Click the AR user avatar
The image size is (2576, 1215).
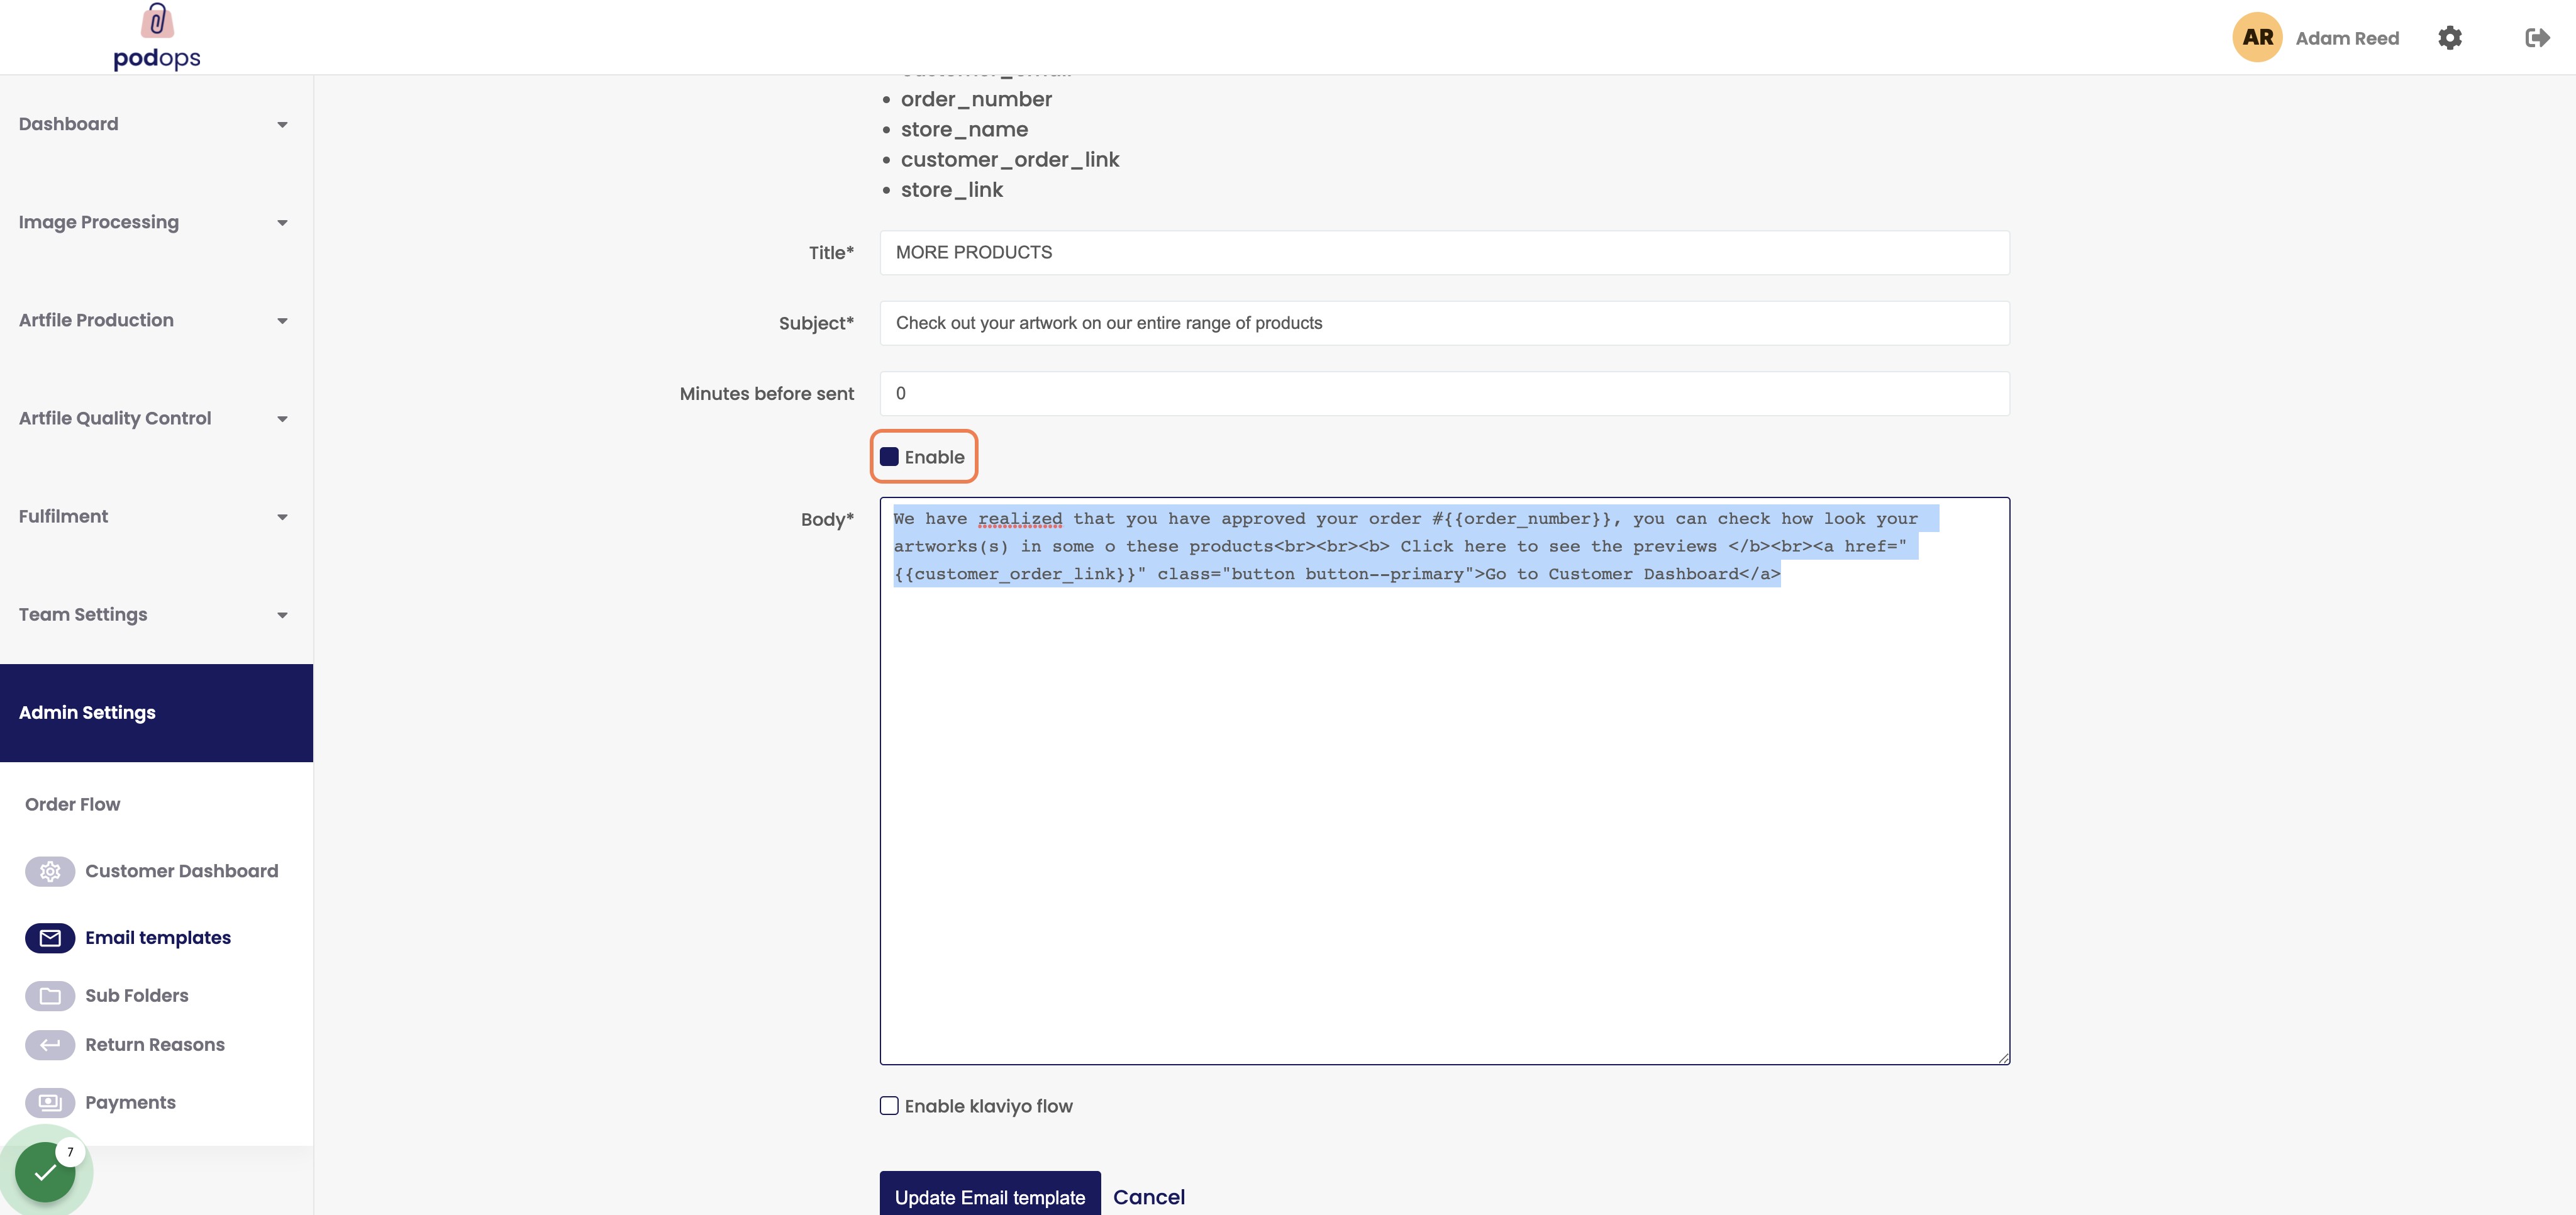(x=2257, y=38)
